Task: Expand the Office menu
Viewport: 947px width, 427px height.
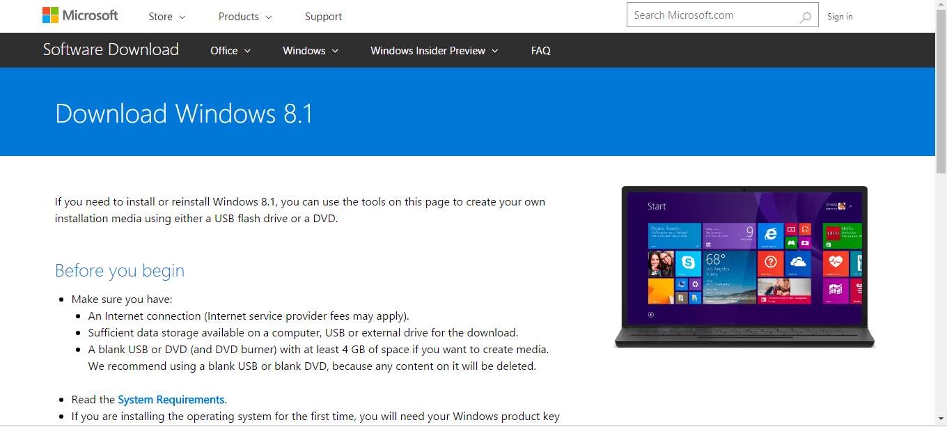Action: pyautogui.click(x=230, y=51)
